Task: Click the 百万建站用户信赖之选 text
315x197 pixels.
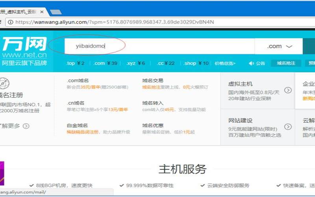Action: tap(255, 135)
